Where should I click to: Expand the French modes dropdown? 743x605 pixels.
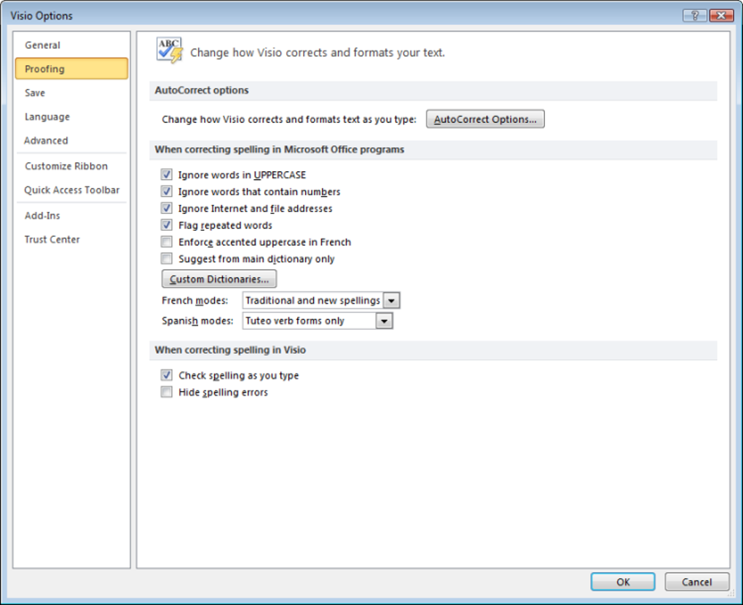[x=392, y=301]
